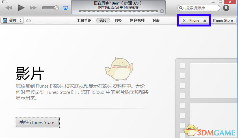238x138 pixels.
Task: Click the iPhone device button
Action: click(x=194, y=21)
